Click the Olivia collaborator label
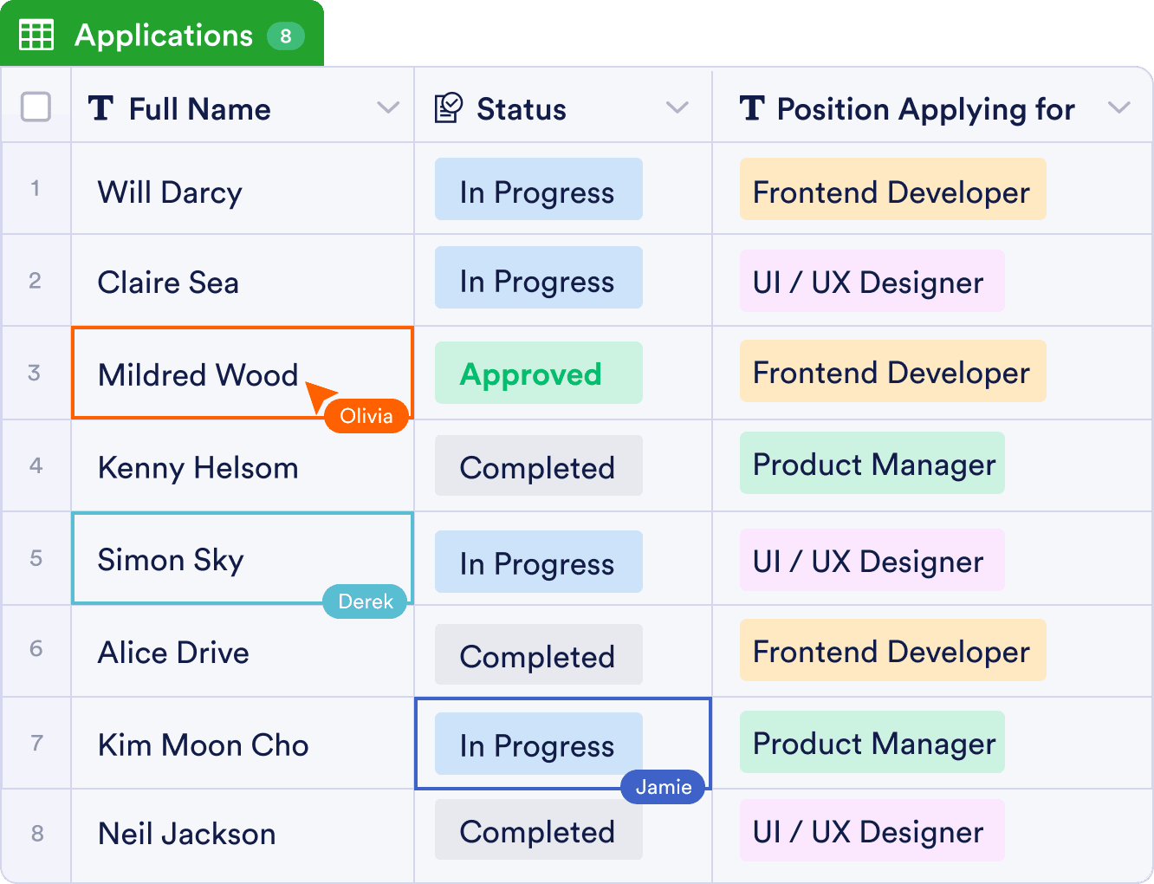Screen dimensions: 1154x884 pos(366,416)
